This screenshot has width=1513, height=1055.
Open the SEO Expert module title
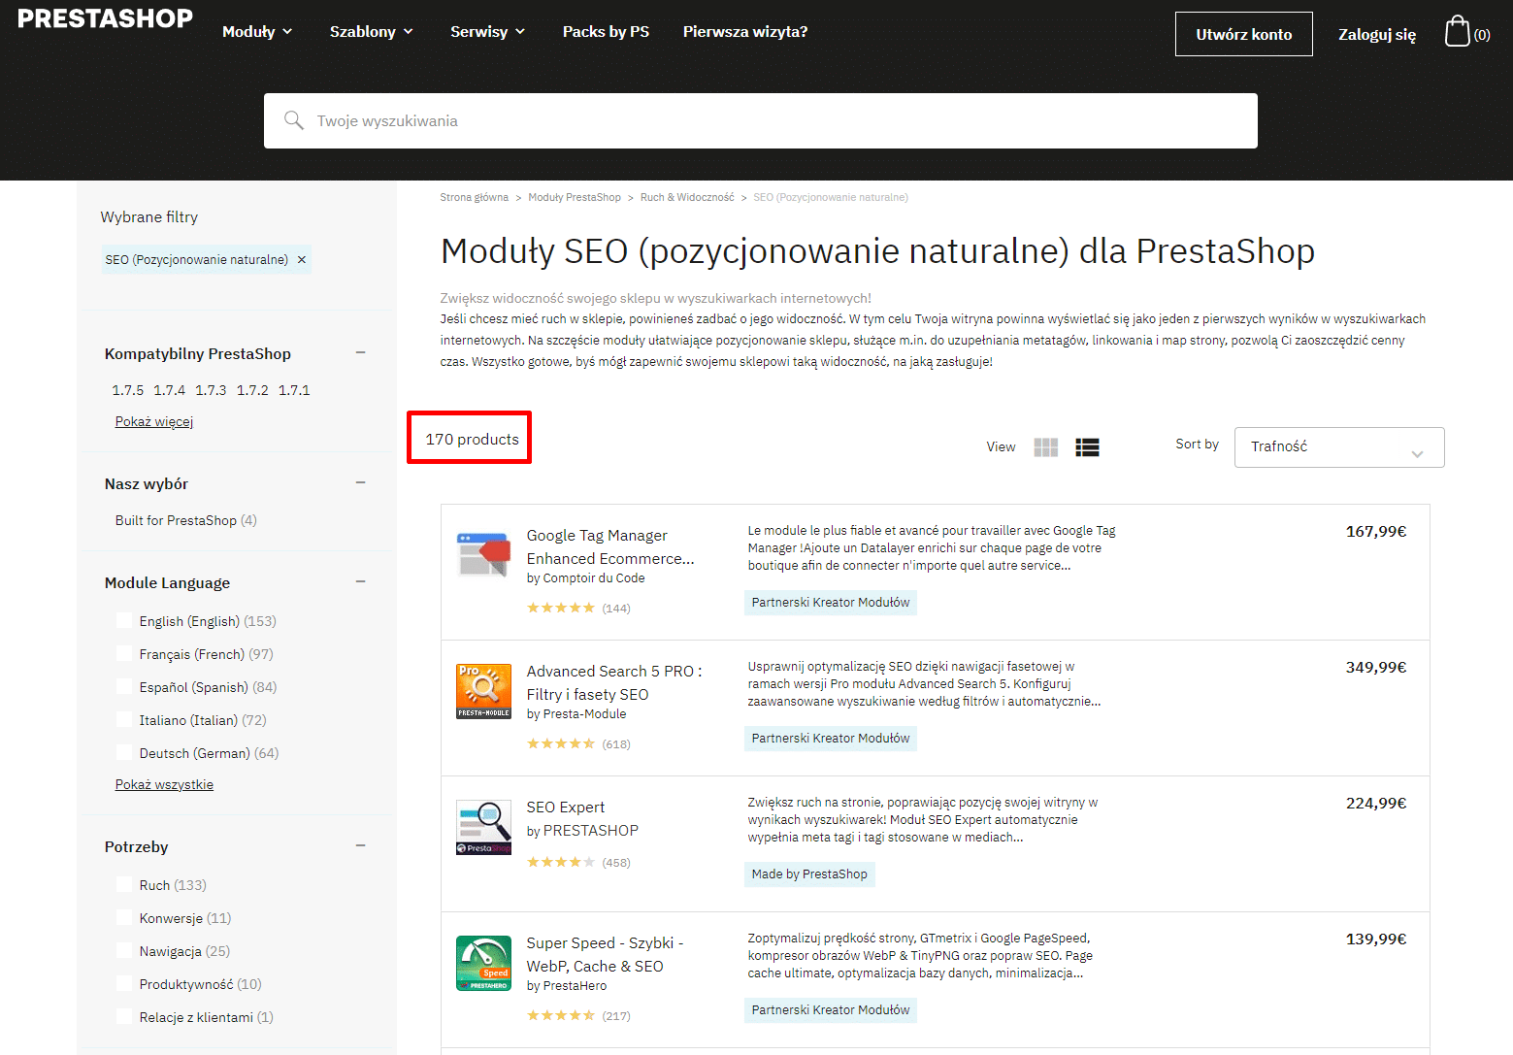[x=566, y=808]
